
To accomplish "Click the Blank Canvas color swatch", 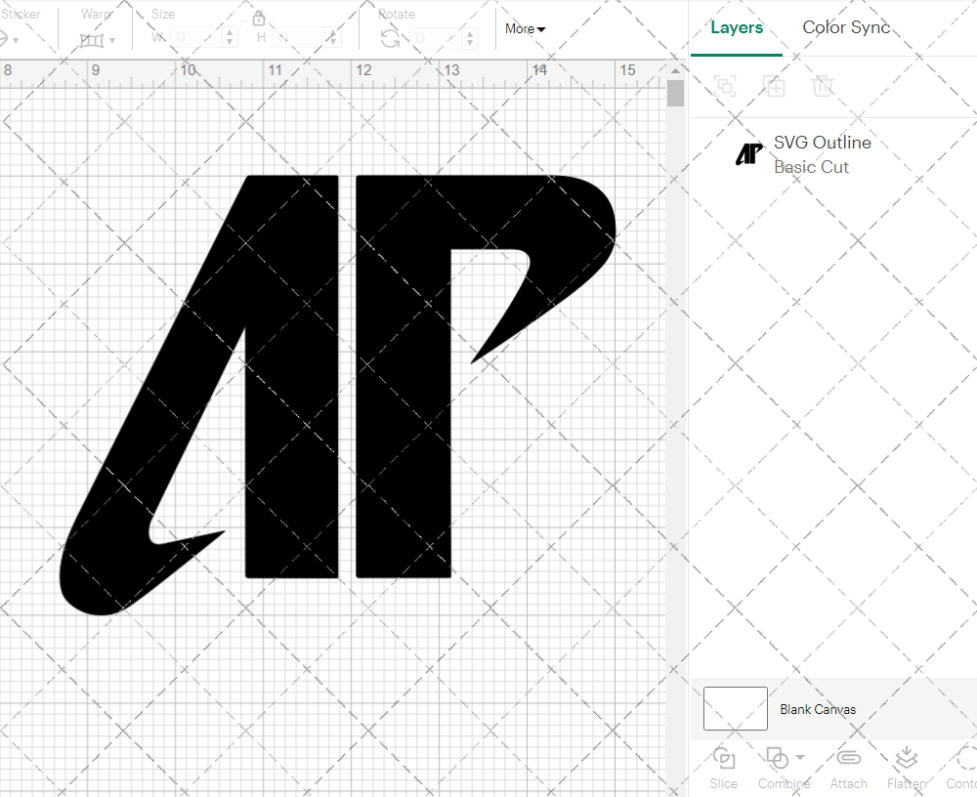I will click(x=735, y=709).
